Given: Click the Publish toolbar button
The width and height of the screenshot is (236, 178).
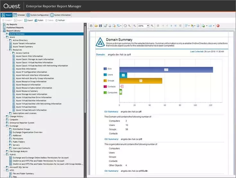Looking at the screenshot, I should click(x=39, y=20).
